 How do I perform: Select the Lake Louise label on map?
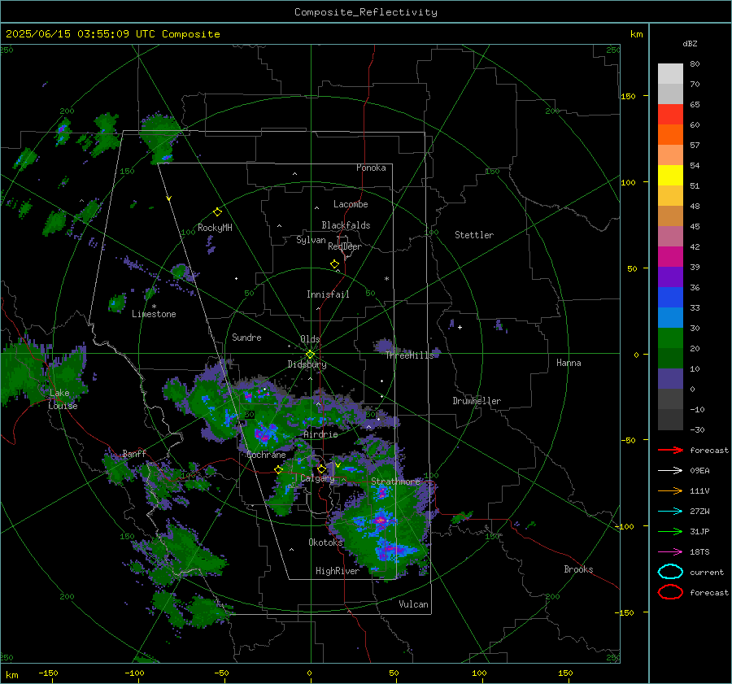[x=63, y=399]
